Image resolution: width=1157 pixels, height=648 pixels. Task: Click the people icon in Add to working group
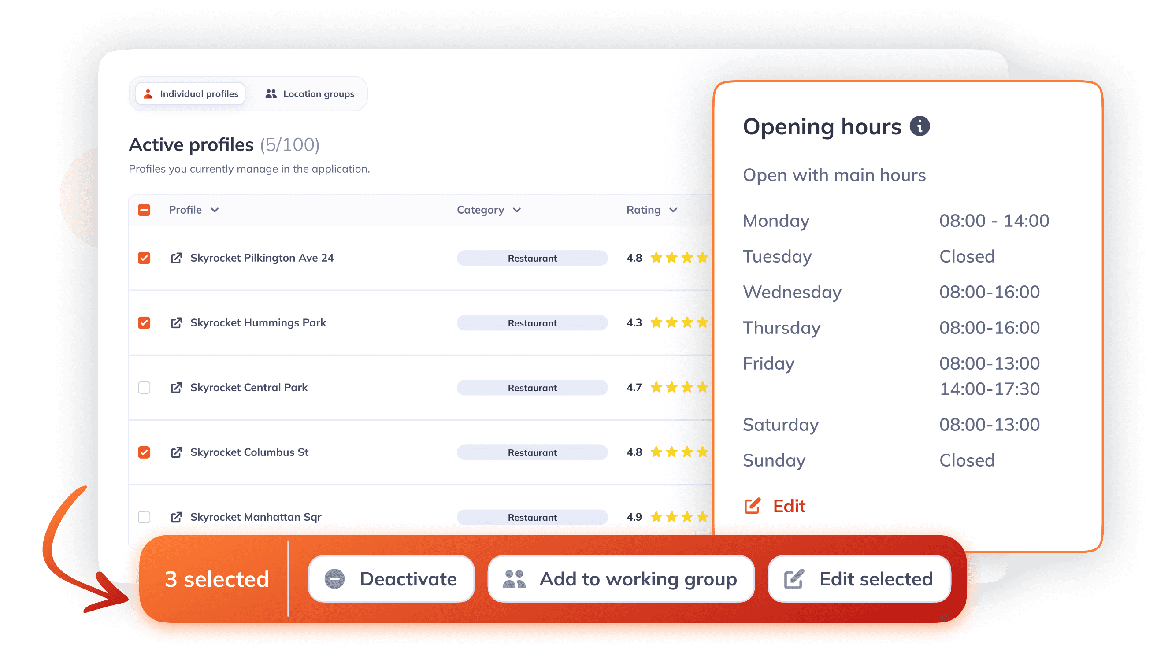coord(514,578)
